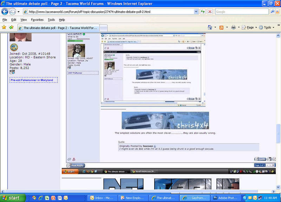Click the Google search input field
281x202 pixels.
tap(242, 12)
